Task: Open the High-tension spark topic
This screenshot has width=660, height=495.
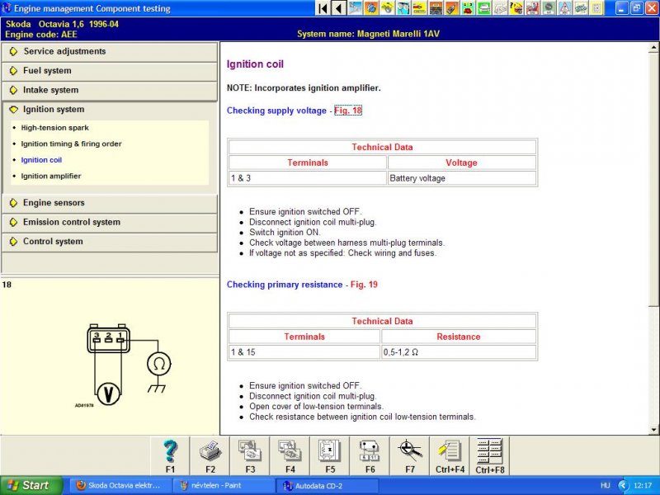Action: 54,128
